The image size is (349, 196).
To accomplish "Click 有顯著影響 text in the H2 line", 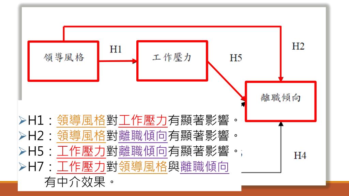I will pos(199,136).
